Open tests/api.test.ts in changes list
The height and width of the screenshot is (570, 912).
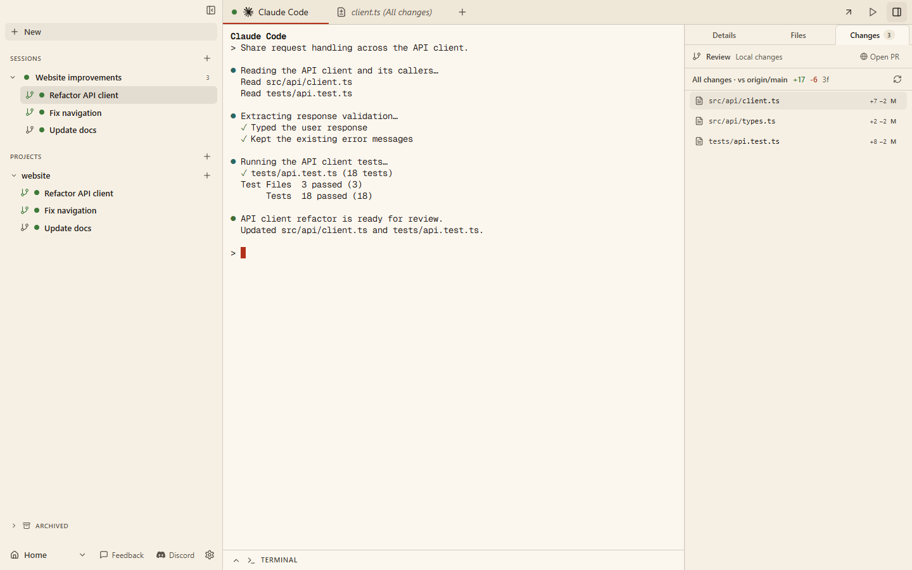click(x=798, y=141)
